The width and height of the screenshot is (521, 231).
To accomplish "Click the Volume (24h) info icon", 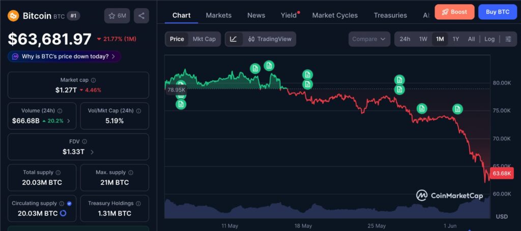I will click(60, 111).
